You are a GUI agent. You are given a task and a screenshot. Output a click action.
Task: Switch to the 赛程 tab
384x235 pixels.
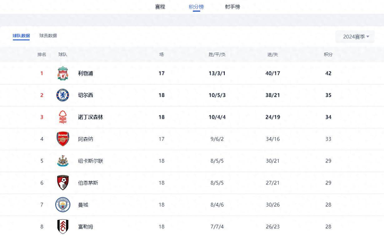point(160,7)
